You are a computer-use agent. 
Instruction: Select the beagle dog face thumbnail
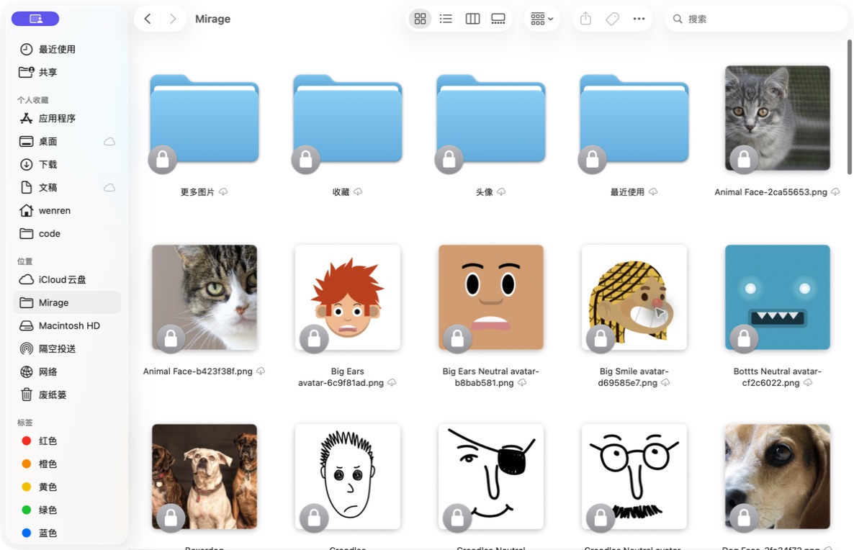pyautogui.click(x=777, y=477)
